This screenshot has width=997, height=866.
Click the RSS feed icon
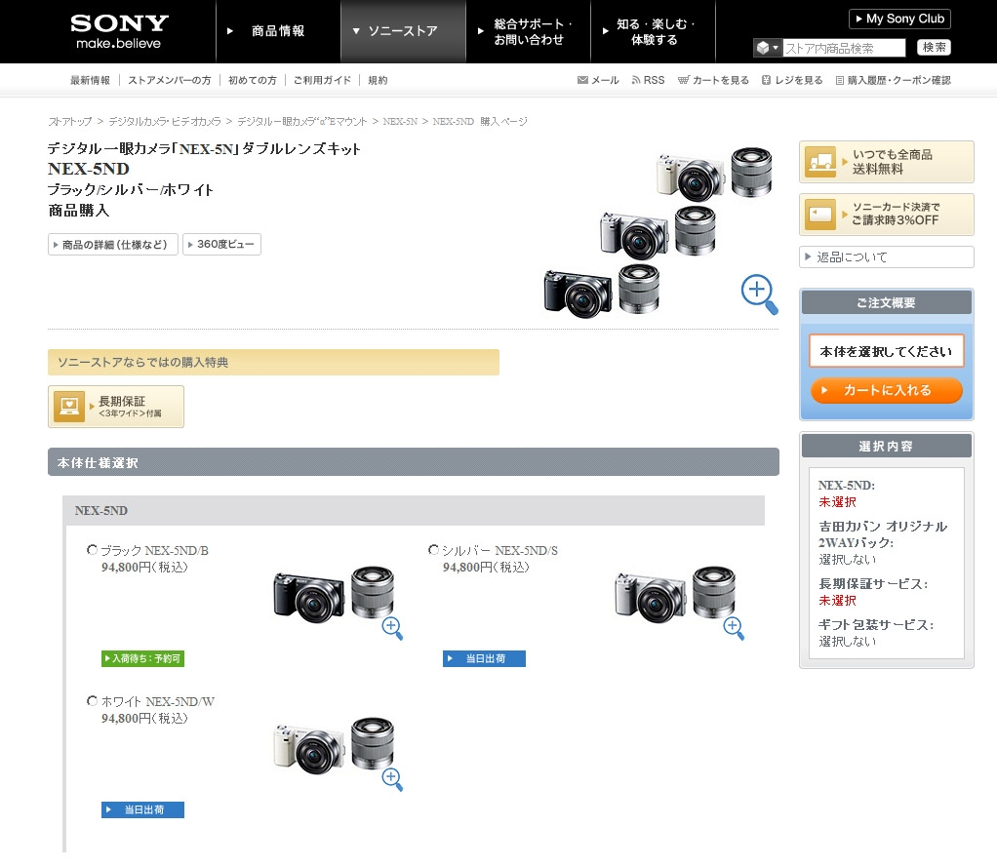[636, 80]
